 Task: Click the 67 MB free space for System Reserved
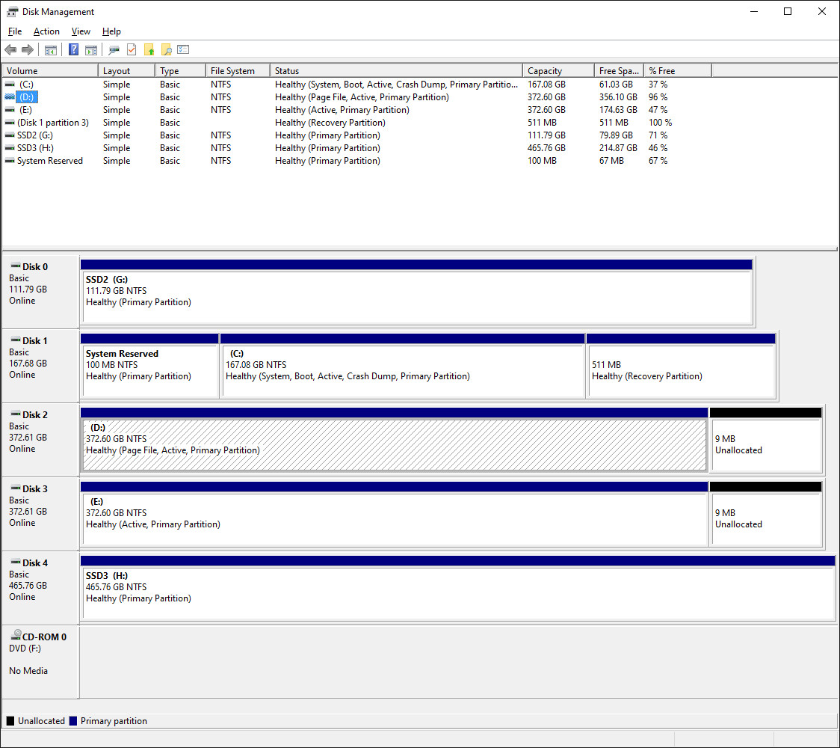(611, 161)
